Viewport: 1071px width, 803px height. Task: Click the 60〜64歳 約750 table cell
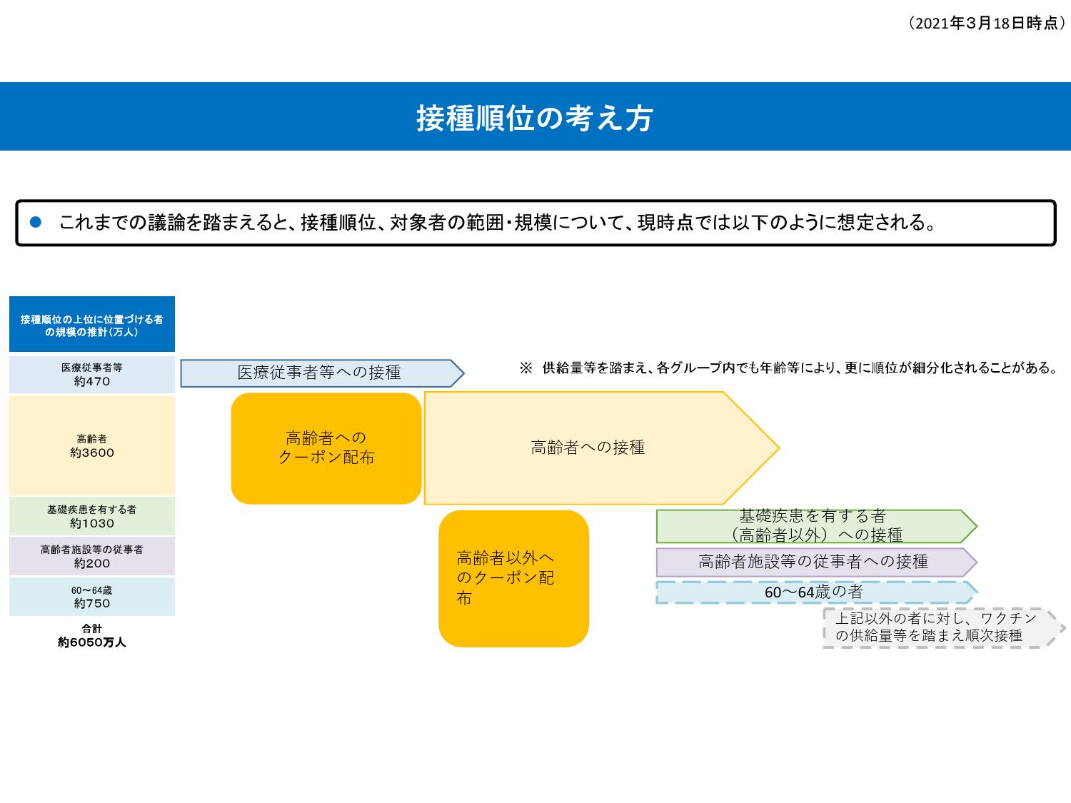point(92,597)
